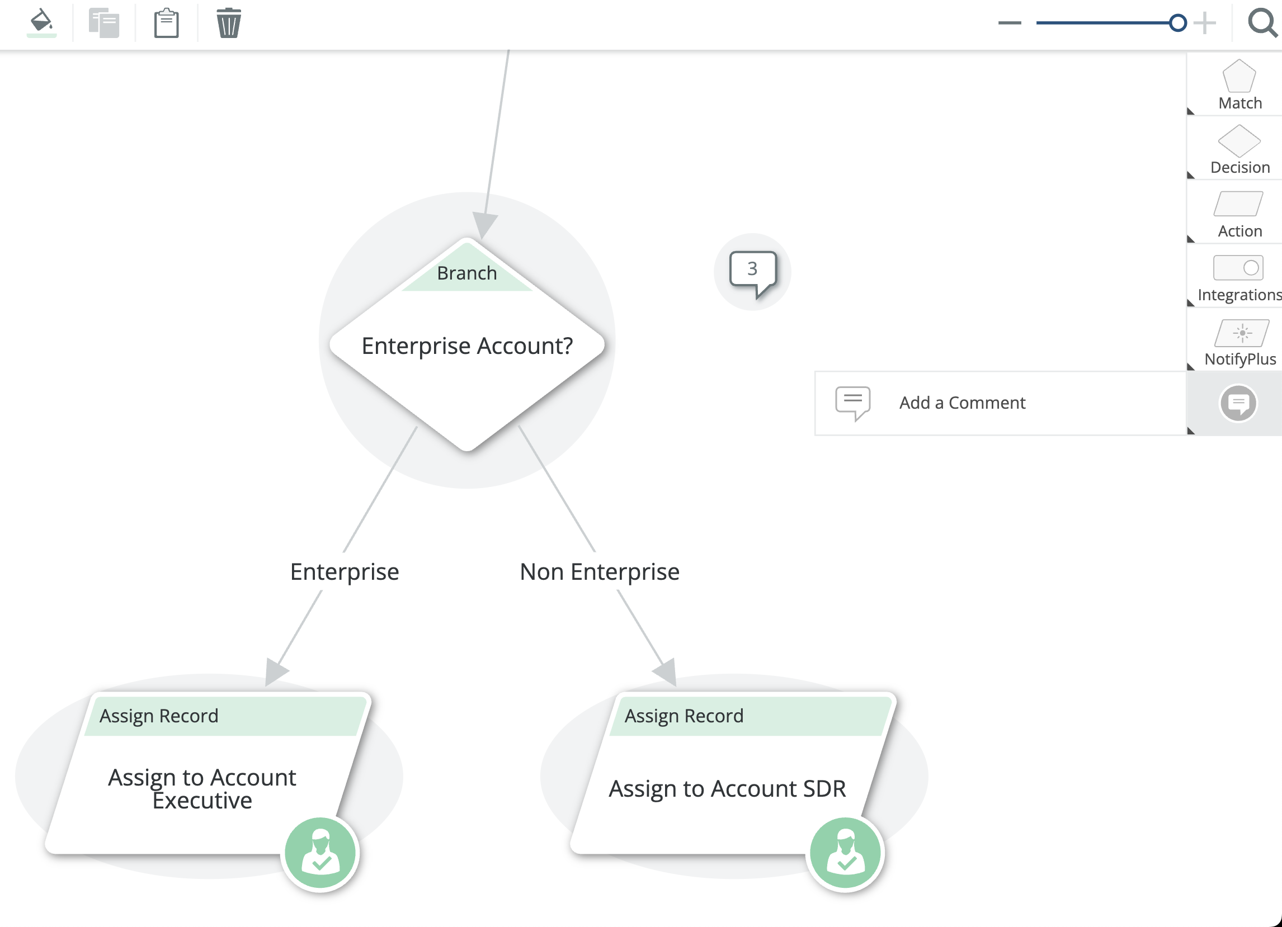Select the Assign to Account SDR node
Viewport: 1282px width, 927px height.
click(727, 788)
